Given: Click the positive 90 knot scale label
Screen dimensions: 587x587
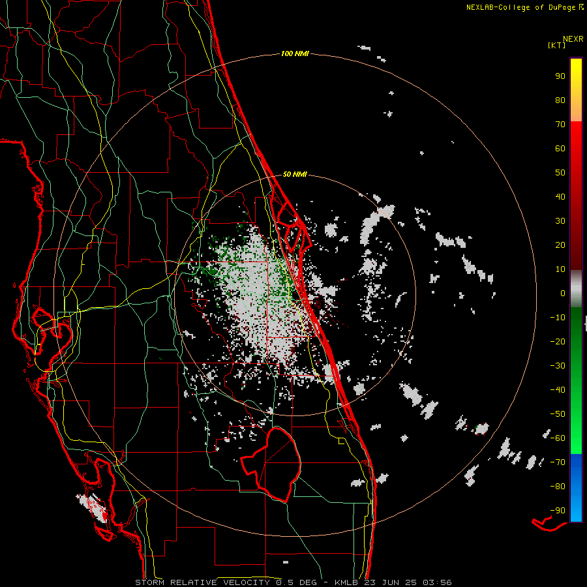Looking at the screenshot, I should click(560, 76).
